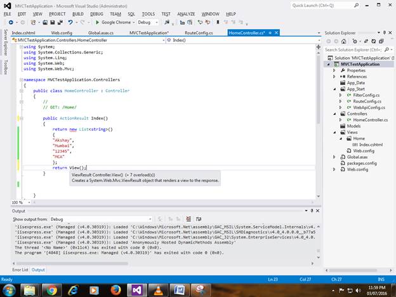The height and width of the screenshot is (297, 396).
Task: Click the clock in the system tray
Action: (377, 291)
